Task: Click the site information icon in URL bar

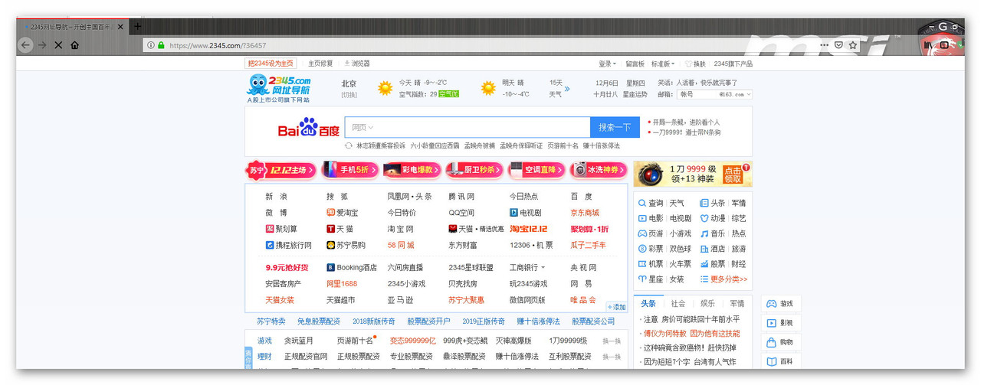Action: coord(151,45)
